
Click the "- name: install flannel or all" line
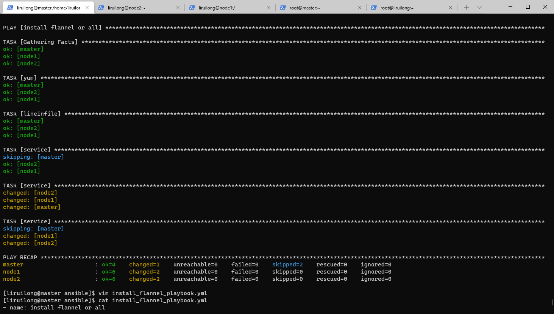[54, 308]
